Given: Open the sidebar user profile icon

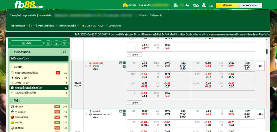Looking at the screenshot, I should pos(57,43).
